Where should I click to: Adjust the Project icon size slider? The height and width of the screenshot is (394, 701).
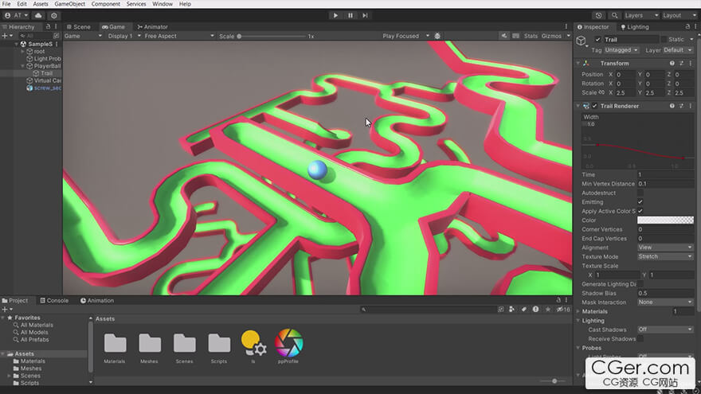pos(554,381)
